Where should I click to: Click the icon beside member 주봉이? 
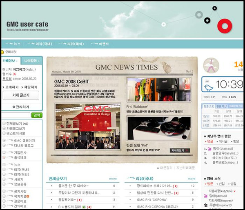(x=206, y=205)
